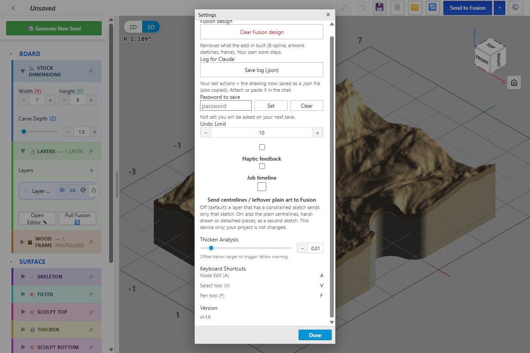Open settings with the gear icon

point(515,8)
